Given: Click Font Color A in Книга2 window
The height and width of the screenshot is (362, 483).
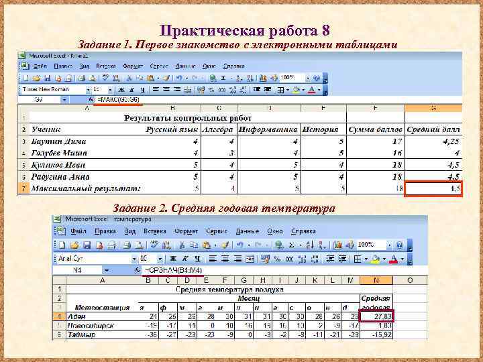Looking at the screenshot, I should (312, 90).
